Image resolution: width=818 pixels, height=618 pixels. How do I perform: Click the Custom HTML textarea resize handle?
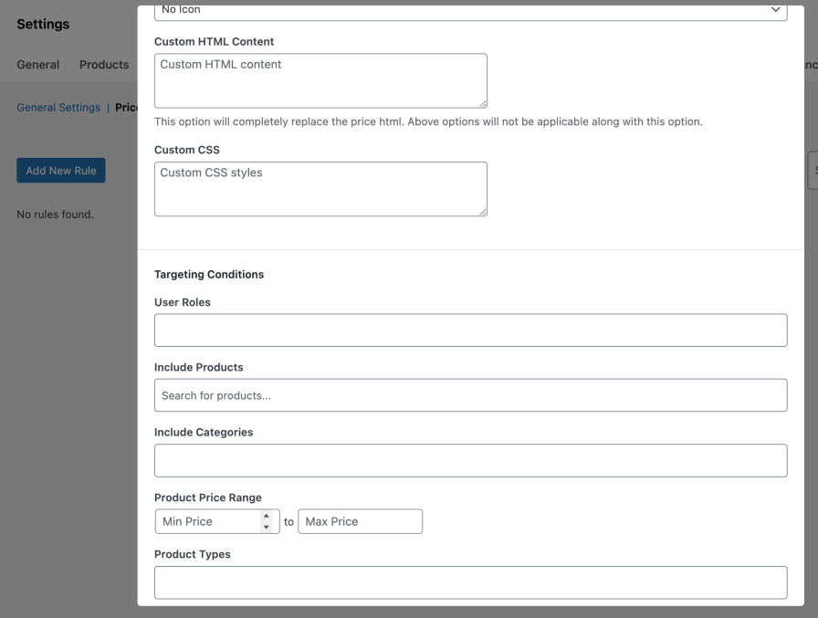pos(482,102)
